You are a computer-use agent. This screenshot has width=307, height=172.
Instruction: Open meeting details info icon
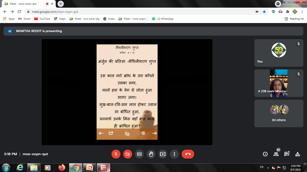pos(265,154)
